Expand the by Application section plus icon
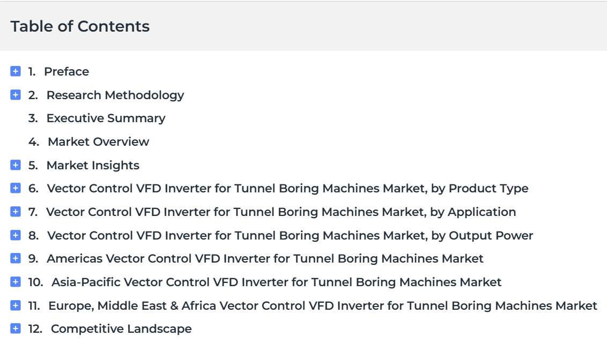 point(16,212)
